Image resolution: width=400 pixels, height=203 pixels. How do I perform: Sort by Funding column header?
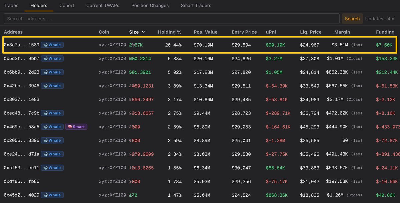click(385, 32)
